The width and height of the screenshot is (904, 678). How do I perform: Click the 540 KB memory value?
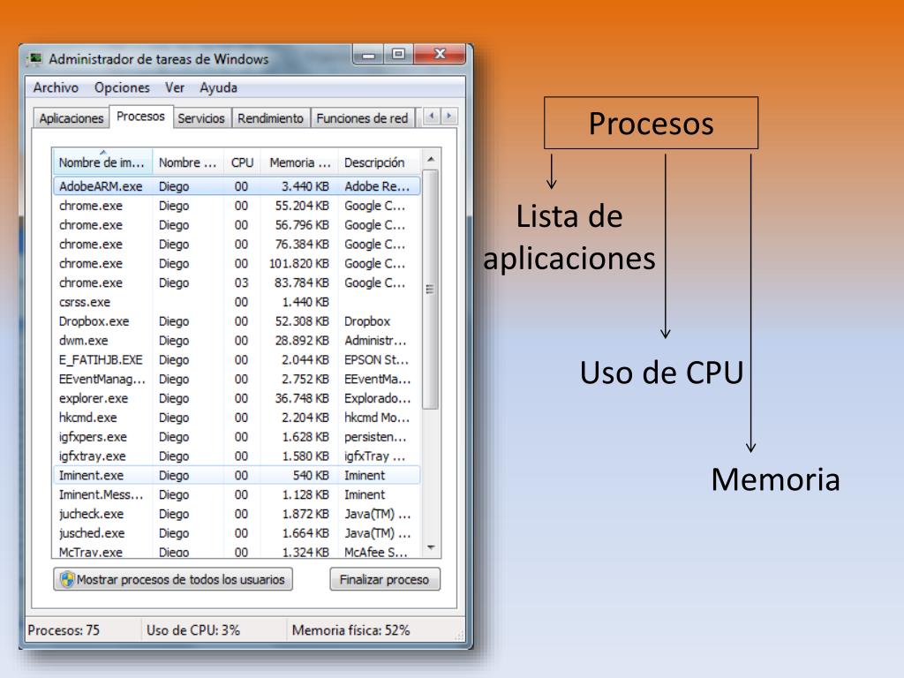(x=312, y=476)
